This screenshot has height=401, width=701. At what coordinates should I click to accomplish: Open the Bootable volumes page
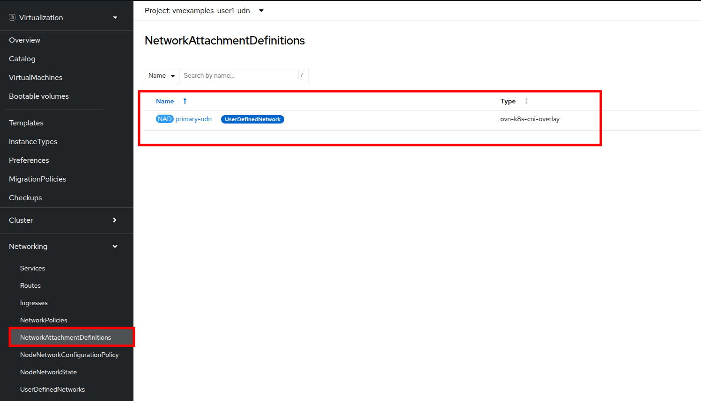tap(39, 96)
